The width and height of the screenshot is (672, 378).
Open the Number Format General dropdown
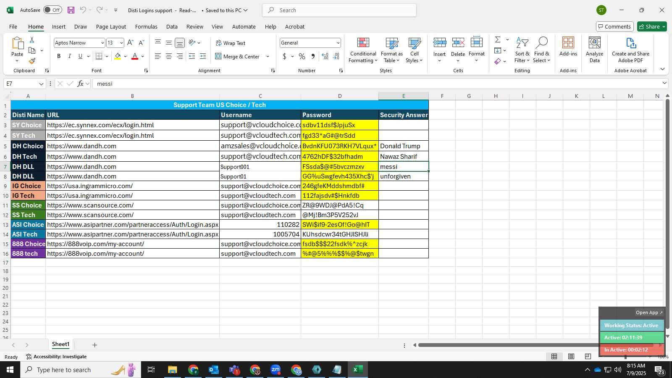click(x=338, y=43)
